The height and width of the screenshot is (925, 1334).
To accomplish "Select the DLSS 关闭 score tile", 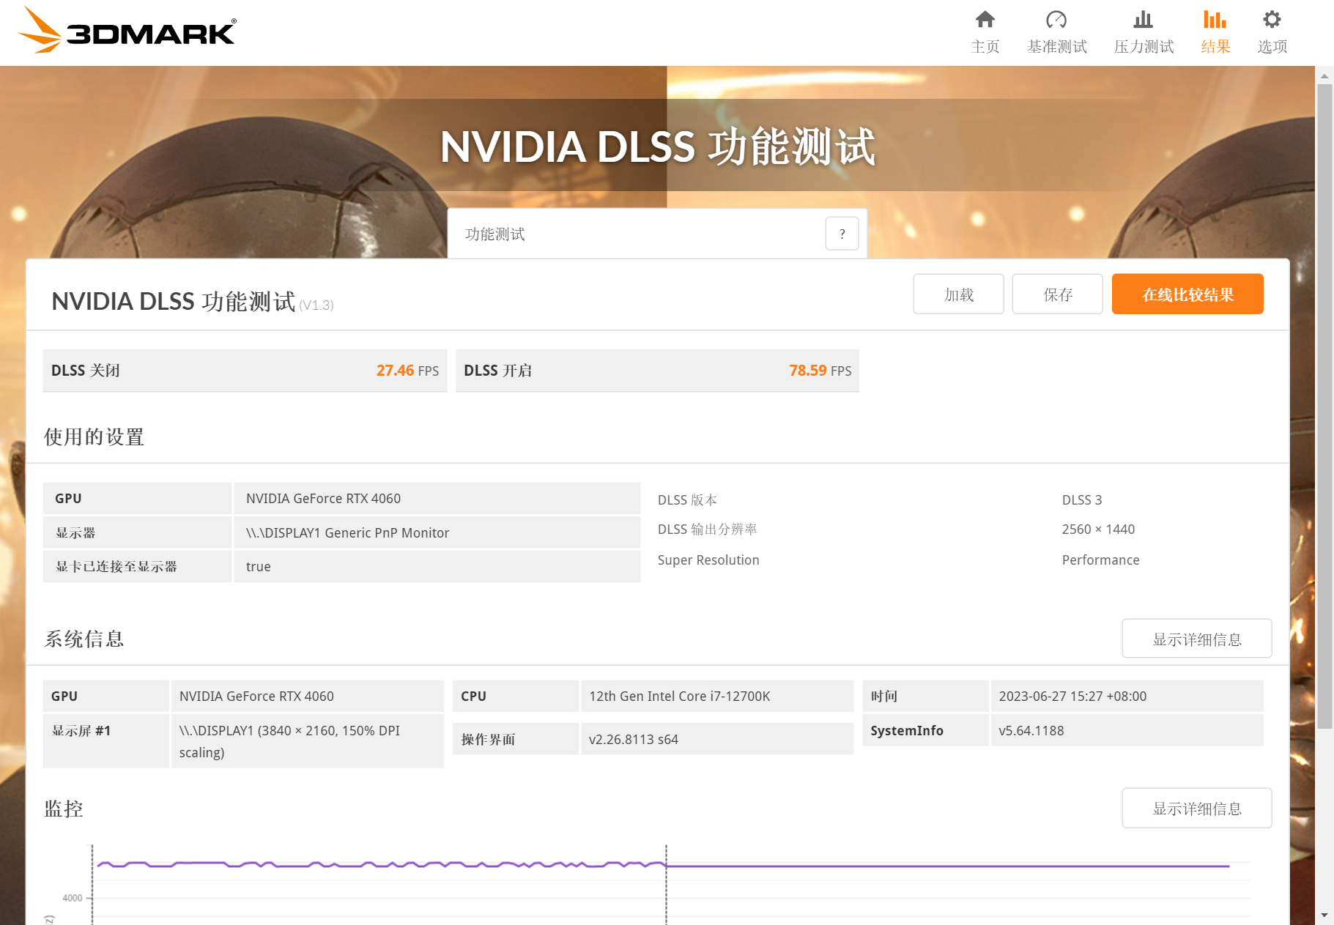I will (x=245, y=371).
